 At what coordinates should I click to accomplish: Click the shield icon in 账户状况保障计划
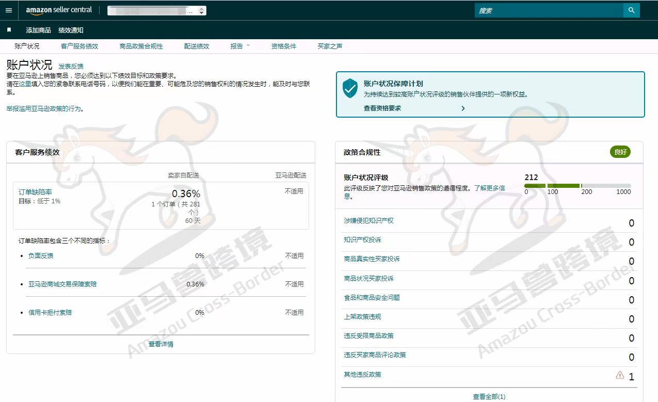coord(350,88)
